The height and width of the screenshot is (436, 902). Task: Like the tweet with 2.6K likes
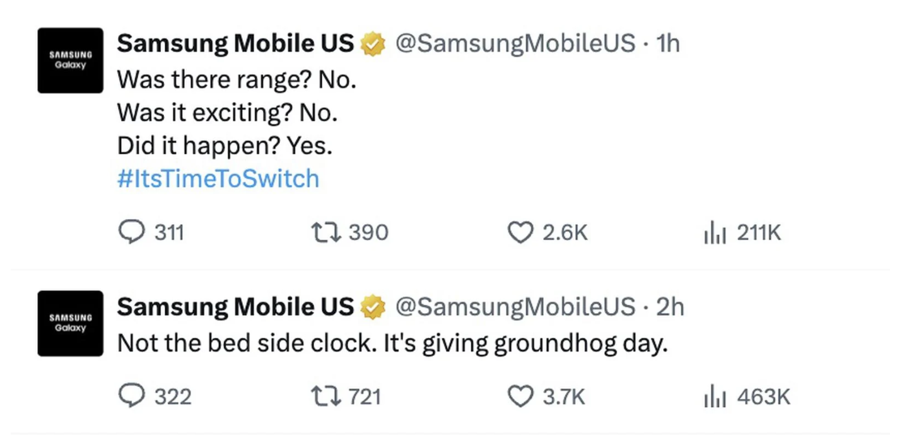pos(548,233)
